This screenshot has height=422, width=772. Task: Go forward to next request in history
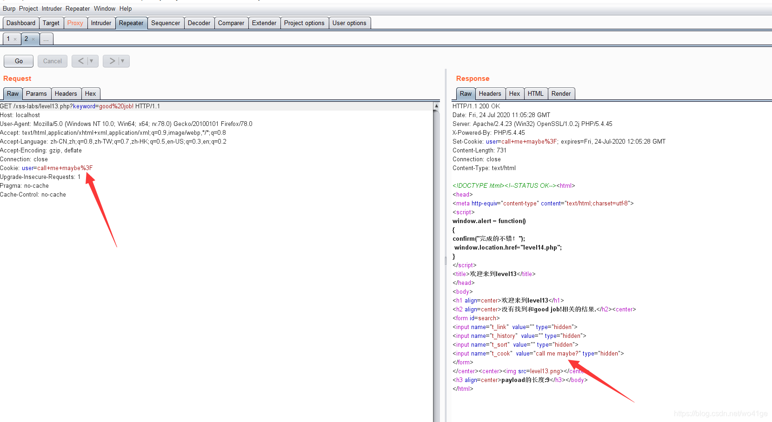point(112,61)
